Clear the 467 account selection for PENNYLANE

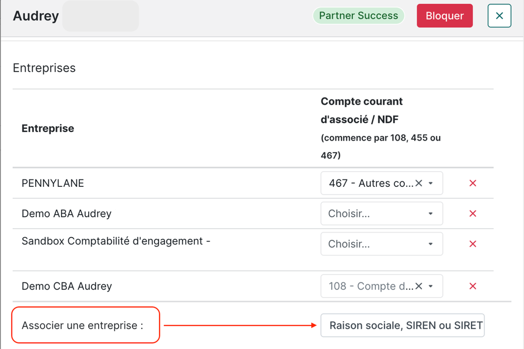418,183
